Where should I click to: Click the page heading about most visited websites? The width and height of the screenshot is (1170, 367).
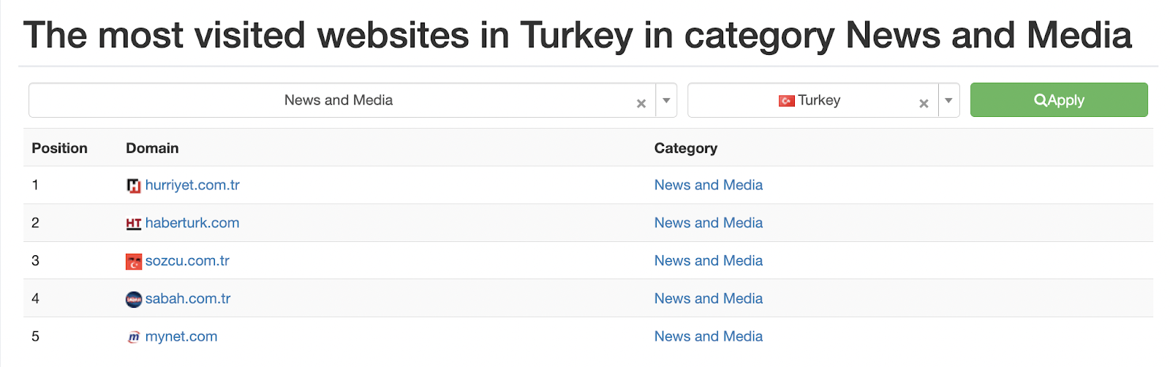pos(578,36)
